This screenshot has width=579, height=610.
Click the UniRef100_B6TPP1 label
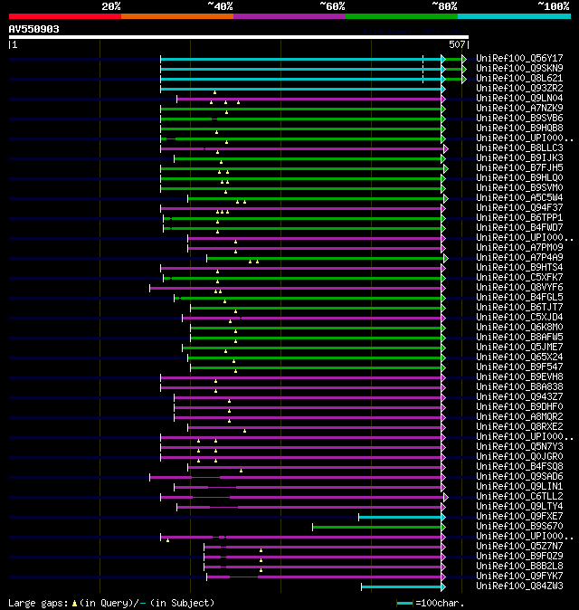pyautogui.click(x=519, y=217)
